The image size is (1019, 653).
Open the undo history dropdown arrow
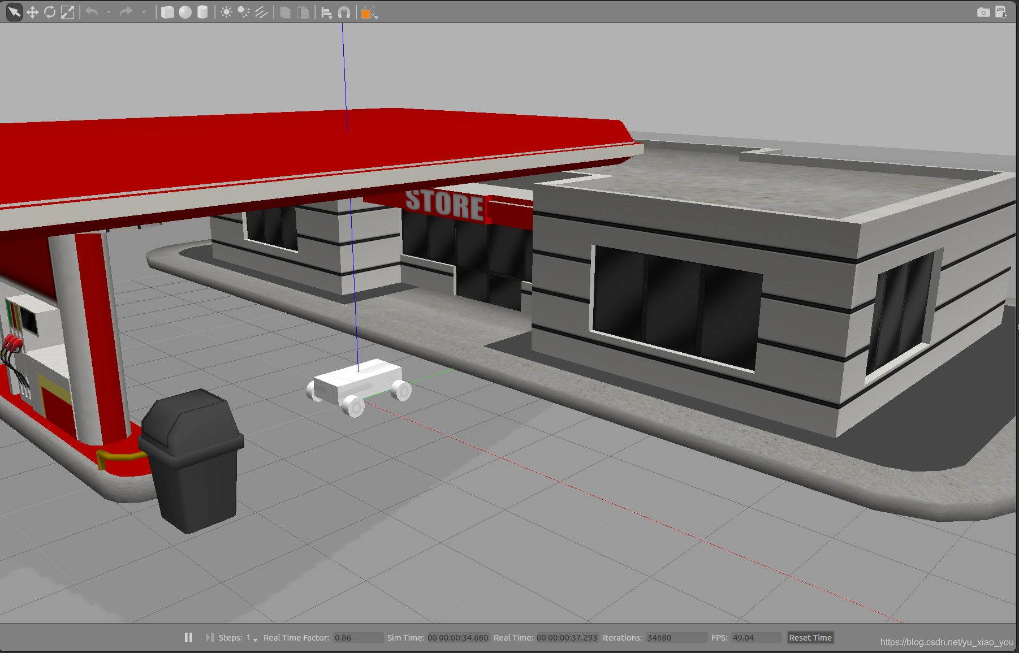tap(109, 12)
